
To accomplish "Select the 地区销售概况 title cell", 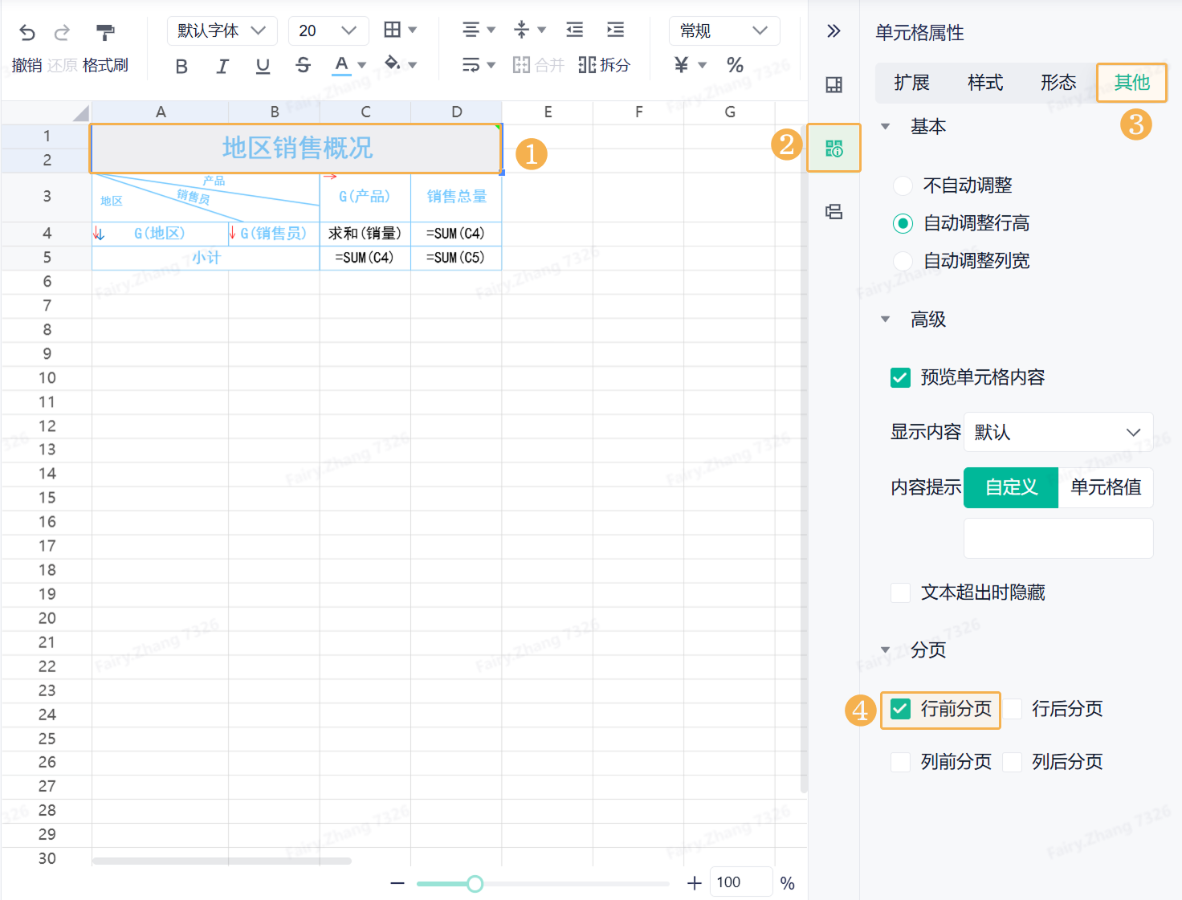I will [297, 149].
